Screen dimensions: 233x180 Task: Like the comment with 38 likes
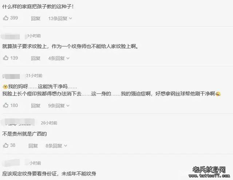pos(6,145)
